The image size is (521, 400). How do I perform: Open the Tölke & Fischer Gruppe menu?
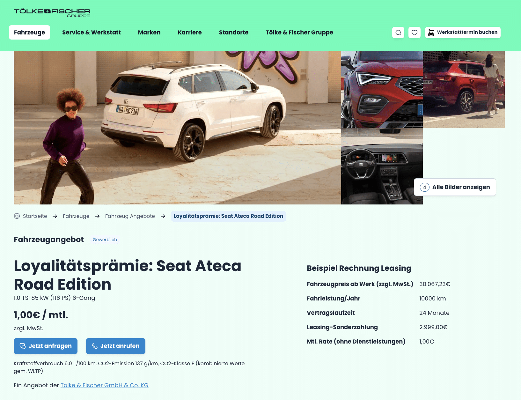click(299, 33)
